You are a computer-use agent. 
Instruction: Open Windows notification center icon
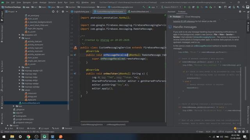click(x=245, y=136)
